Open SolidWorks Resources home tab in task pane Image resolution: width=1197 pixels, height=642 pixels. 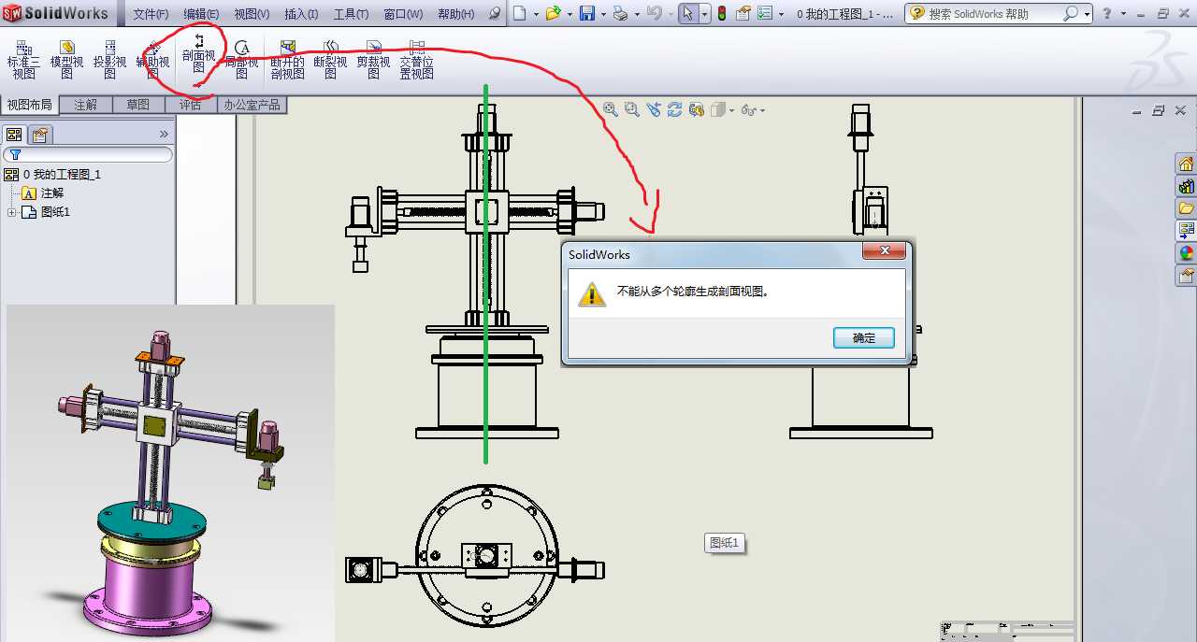(1186, 164)
